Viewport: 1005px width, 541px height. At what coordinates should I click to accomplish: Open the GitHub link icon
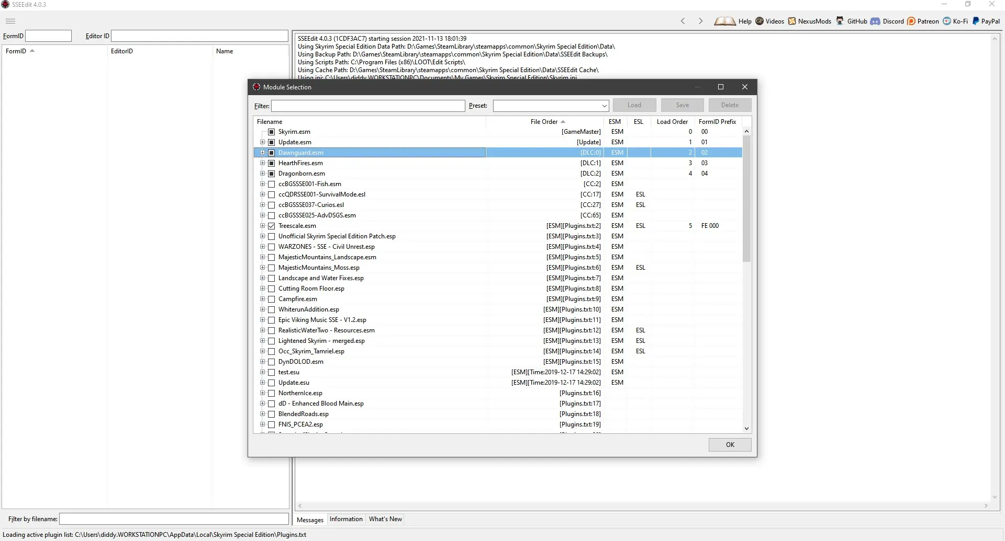[840, 21]
